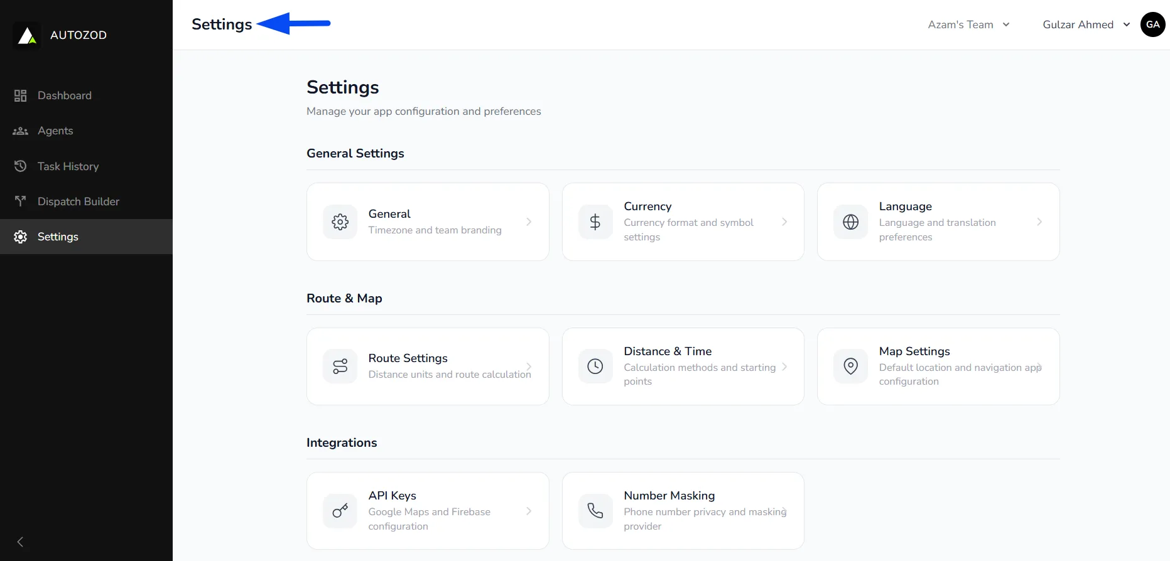Image resolution: width=1170 pixels, height=561 pixels.
Task: Open Dispatch Builder in the sidebar
Action: [86, 201]
